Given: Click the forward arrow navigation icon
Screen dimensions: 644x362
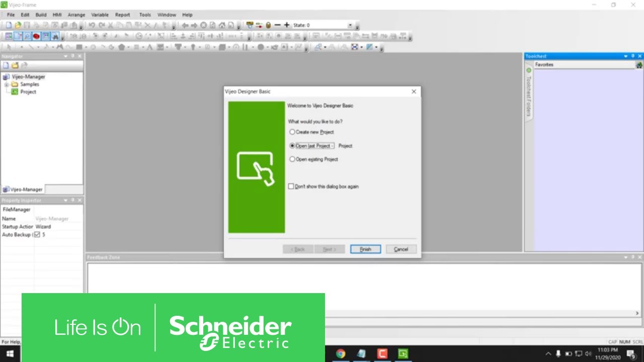Looking at the screenshot, I should [x=194, y=25].
